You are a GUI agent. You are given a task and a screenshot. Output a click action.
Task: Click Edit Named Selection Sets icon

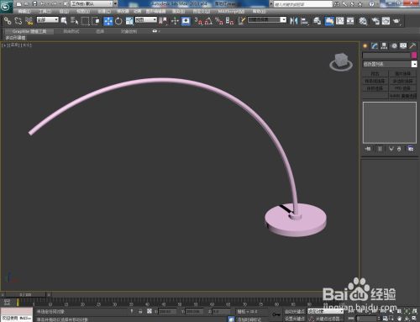pyautogui.click(x=242, y=21)
